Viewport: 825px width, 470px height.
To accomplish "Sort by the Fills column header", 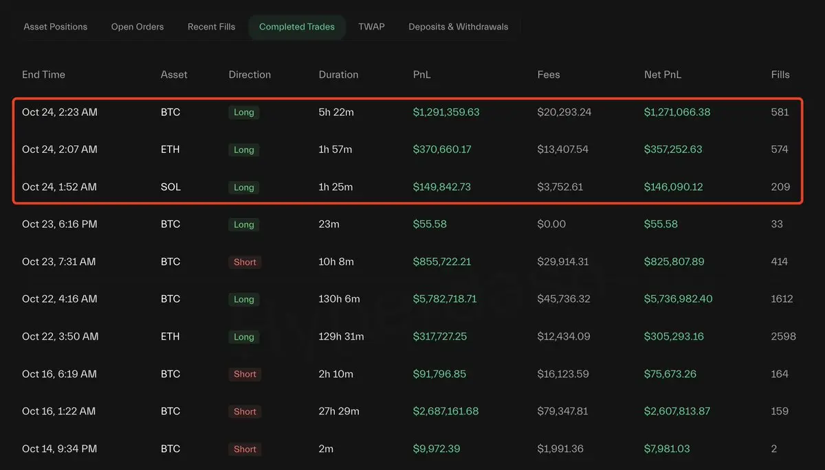I will click(780, 75).
